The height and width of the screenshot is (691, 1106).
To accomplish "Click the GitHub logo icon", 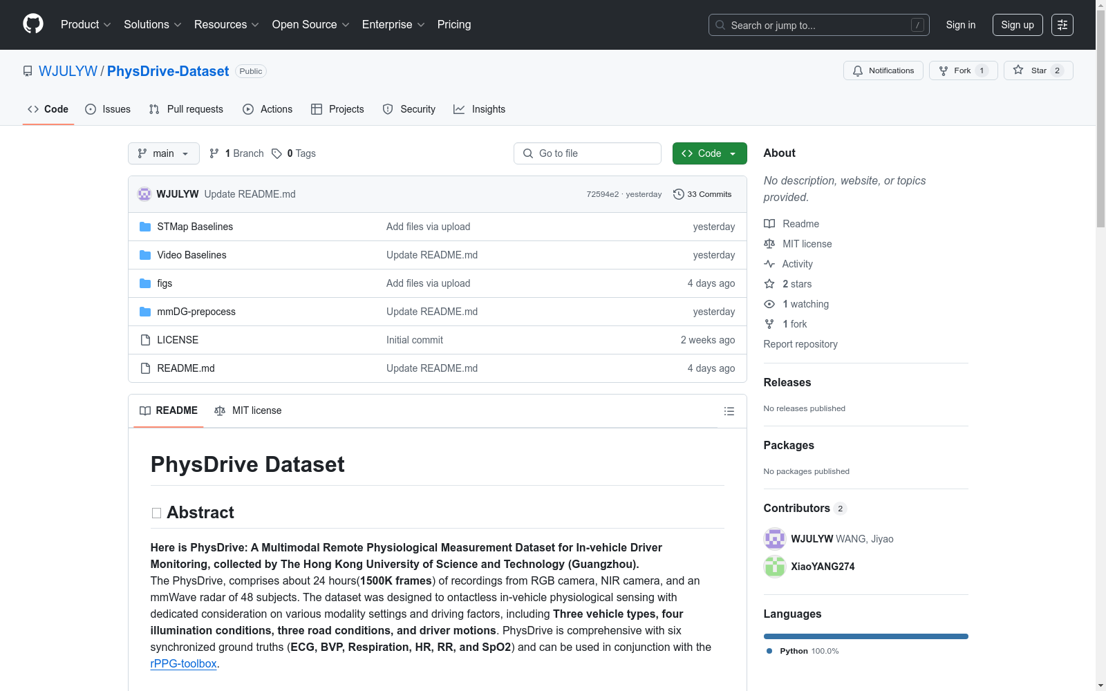I will pyautogui.click(x=33, y=24).
